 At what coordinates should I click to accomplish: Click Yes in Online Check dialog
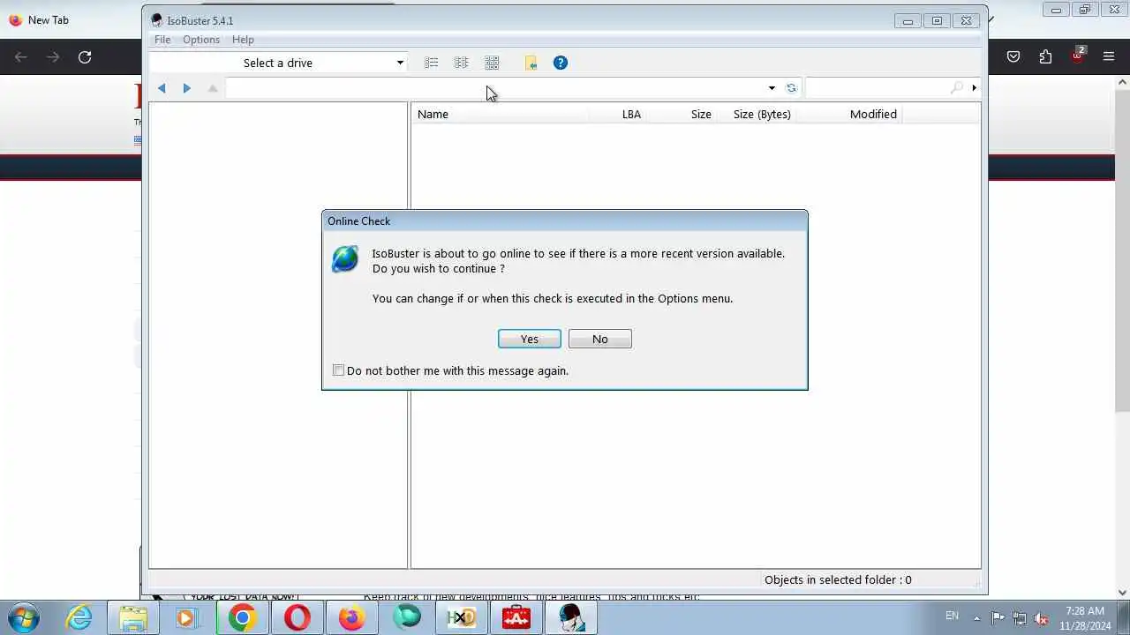click(x=529, y=339)
